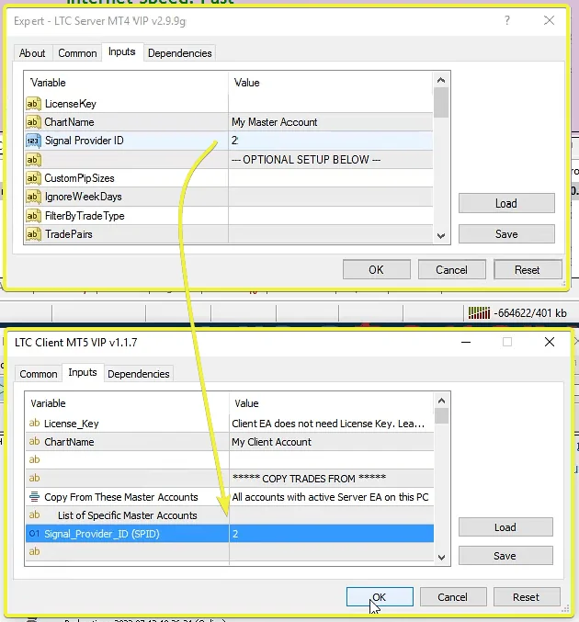Click the scroll down arrow in Client inputs list

pos(441,558)
